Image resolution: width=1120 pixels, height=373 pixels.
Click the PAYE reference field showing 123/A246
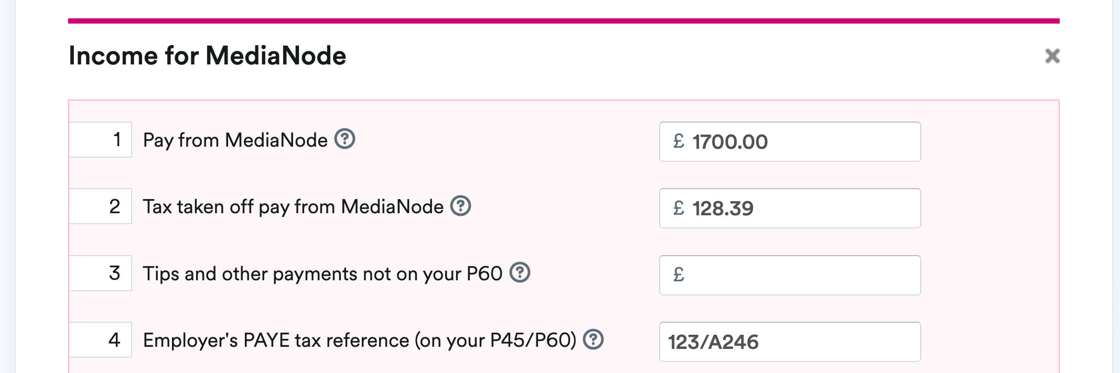click(x=791, y=342)
